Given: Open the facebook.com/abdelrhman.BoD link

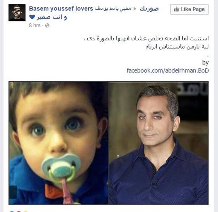Looking at the screenshot, I should [168, 70].
